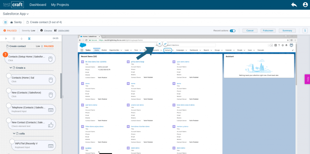Click the Cancel button

click(x=250, y=30)
